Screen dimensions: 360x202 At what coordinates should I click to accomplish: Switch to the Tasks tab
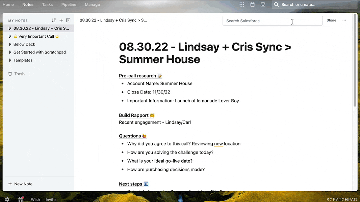[x=47, y=5]
